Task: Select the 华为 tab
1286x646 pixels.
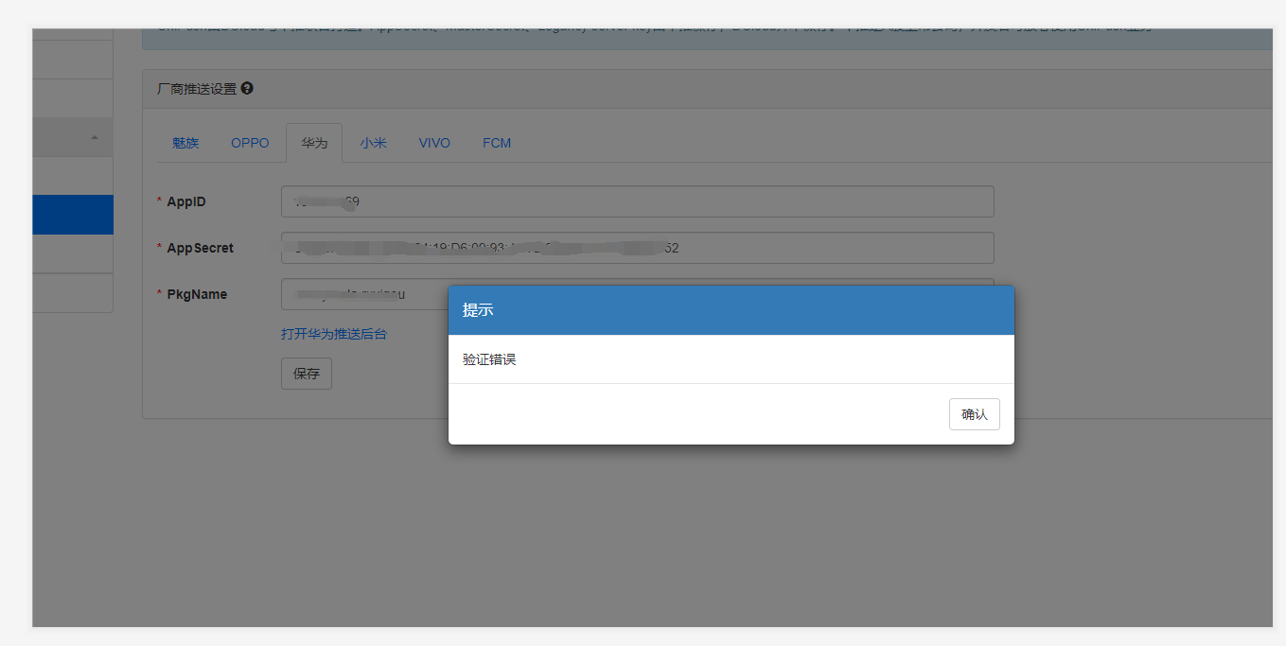Action: point(314,143)
